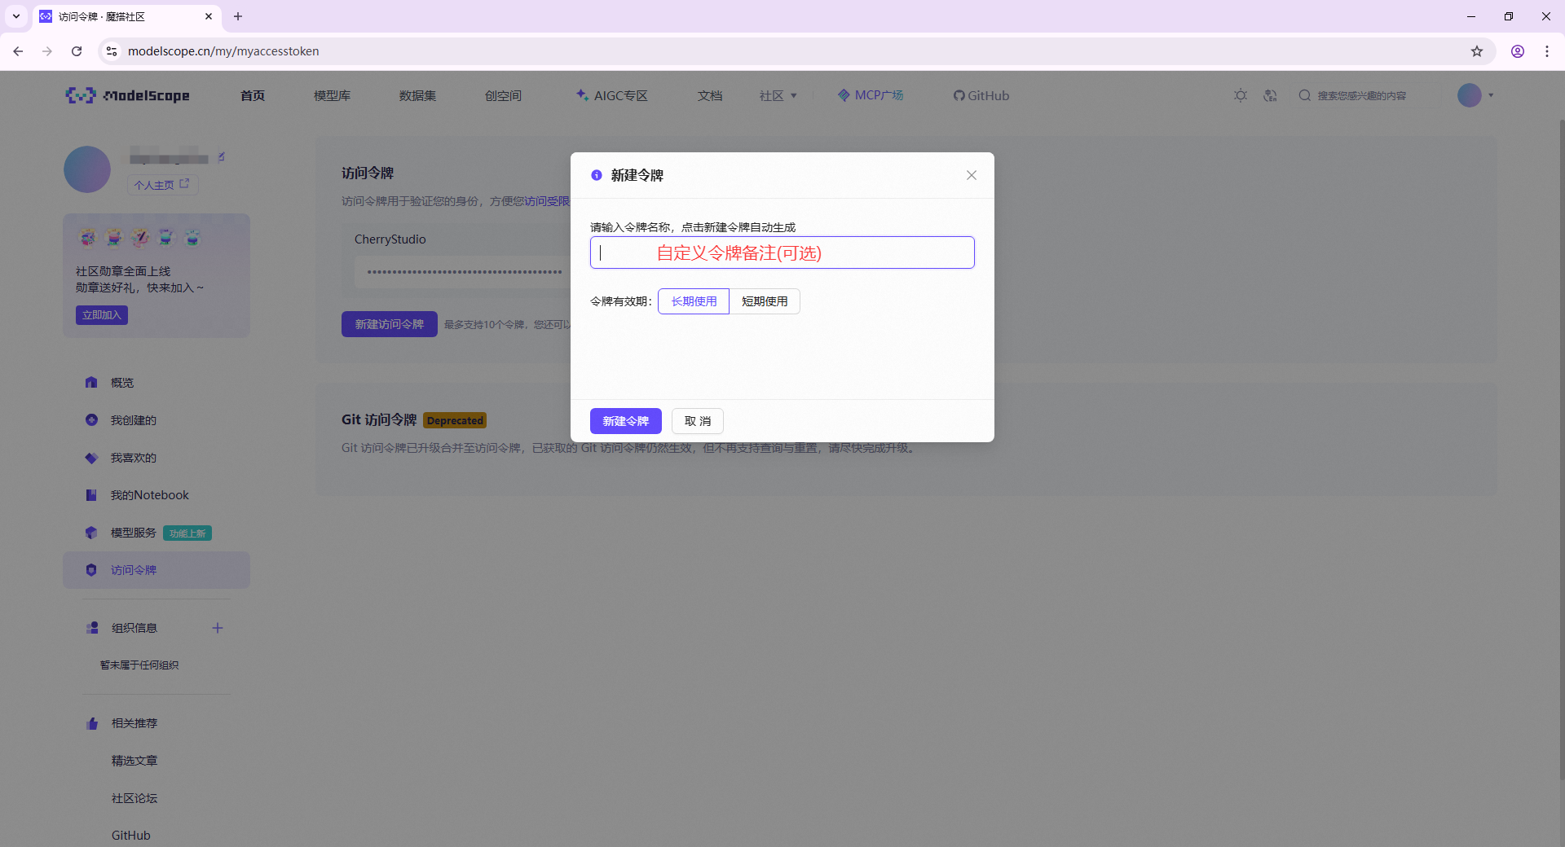Click the token name input field
The height and width of the screenshot is (847, 1565).
[782, 252]
